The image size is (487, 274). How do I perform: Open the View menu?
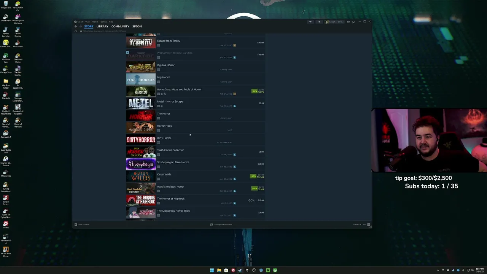[x=88, y=22]
